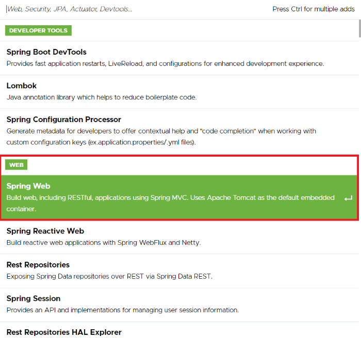Click the 'Press Ctrl for multiple adds' hint
The image size is (361, 338).
pyautogui.click(x=314, y=9)
